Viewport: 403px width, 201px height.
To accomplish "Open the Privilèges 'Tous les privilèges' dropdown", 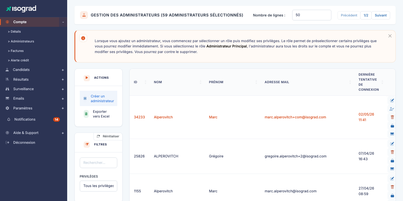I will click(x=99, y=186).
